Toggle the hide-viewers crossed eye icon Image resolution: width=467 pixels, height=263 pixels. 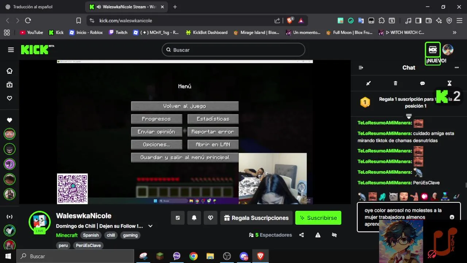click(x=334, y=235)
